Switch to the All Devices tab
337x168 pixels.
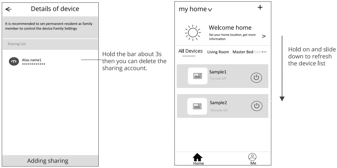click(191, 51)
